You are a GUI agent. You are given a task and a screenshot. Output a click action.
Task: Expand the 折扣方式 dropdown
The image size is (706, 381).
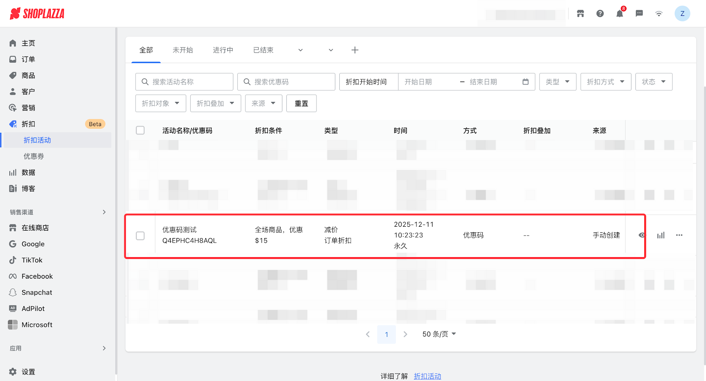[x=605, y=82]
